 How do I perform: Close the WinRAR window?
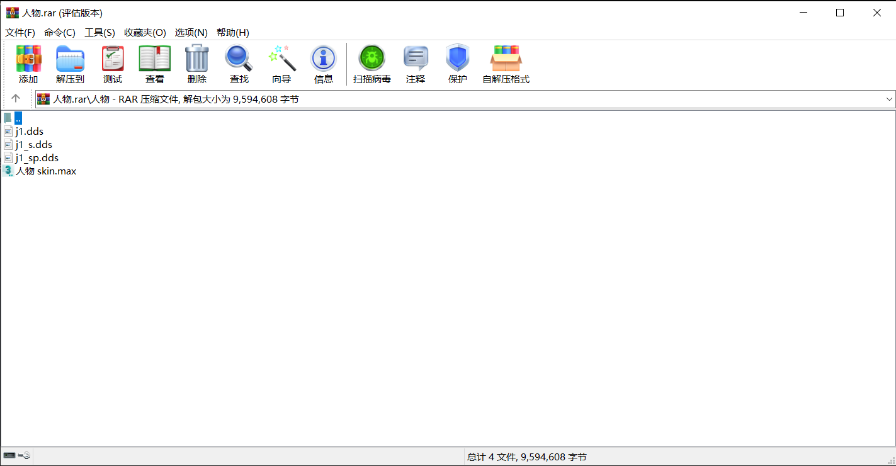tap(877, 13)
